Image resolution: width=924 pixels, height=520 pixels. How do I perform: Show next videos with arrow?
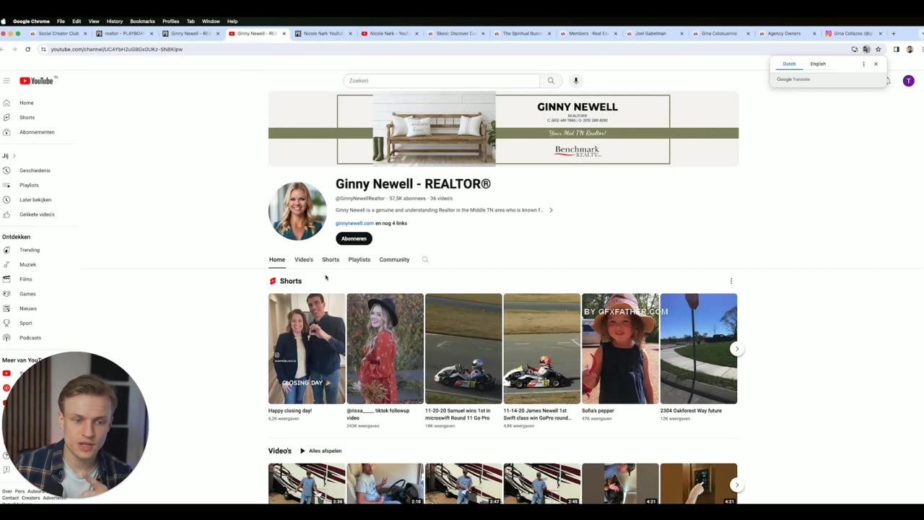[736, 485]
